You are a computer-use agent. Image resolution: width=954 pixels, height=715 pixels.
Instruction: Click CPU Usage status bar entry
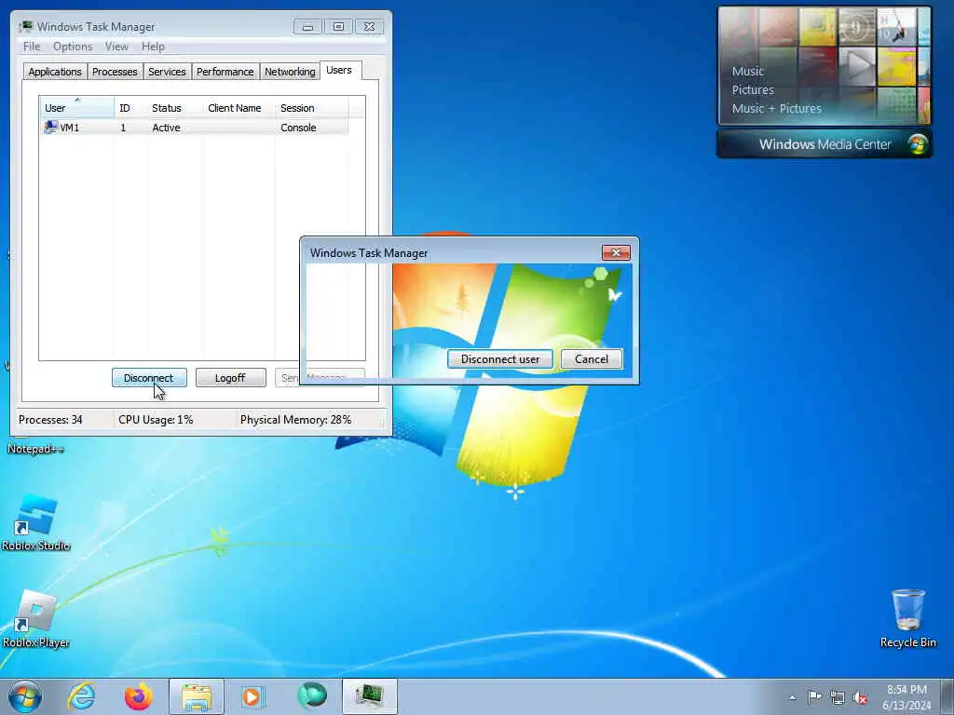[x=156, y=420]
